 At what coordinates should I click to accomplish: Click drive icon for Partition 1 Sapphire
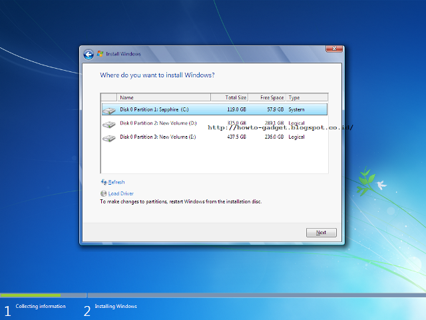click(109, 111)
